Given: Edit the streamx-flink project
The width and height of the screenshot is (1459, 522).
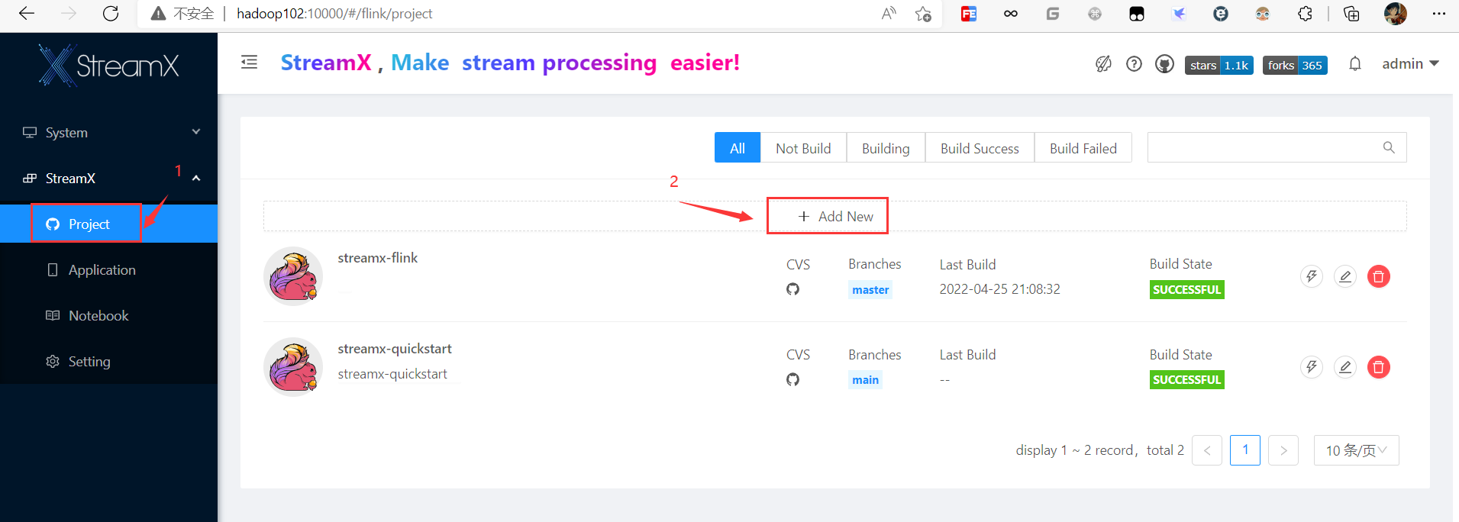Looking at the screenshot, I should [1344, 276].
